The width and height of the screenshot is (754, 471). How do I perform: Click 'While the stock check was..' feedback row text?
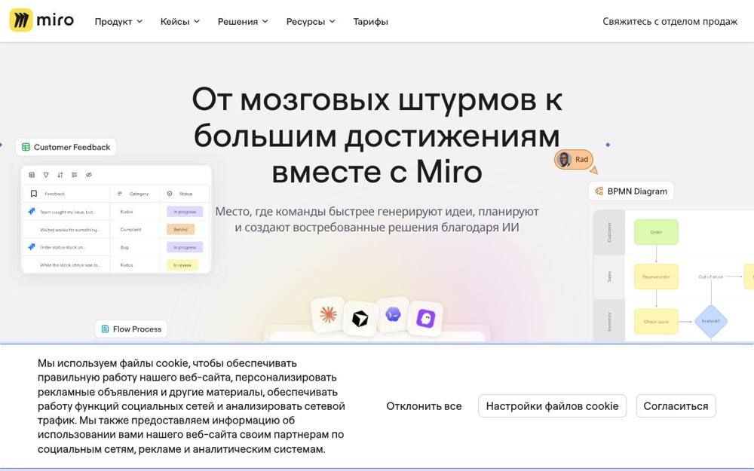click(69, 265)
